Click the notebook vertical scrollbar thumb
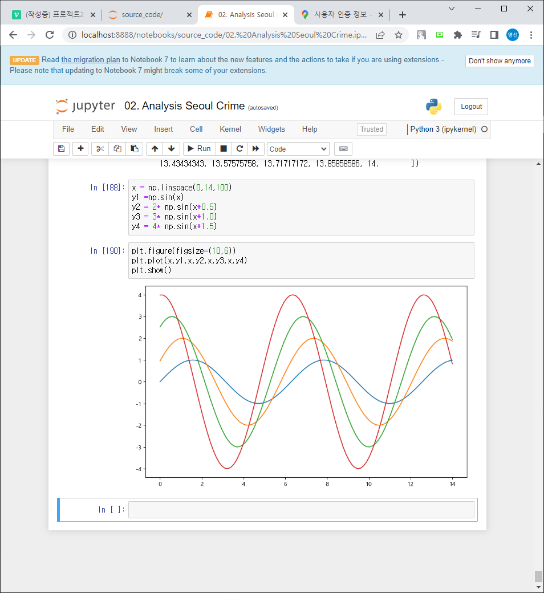The width and height of the screenshot is (544, 593). [x=538, y=576]
